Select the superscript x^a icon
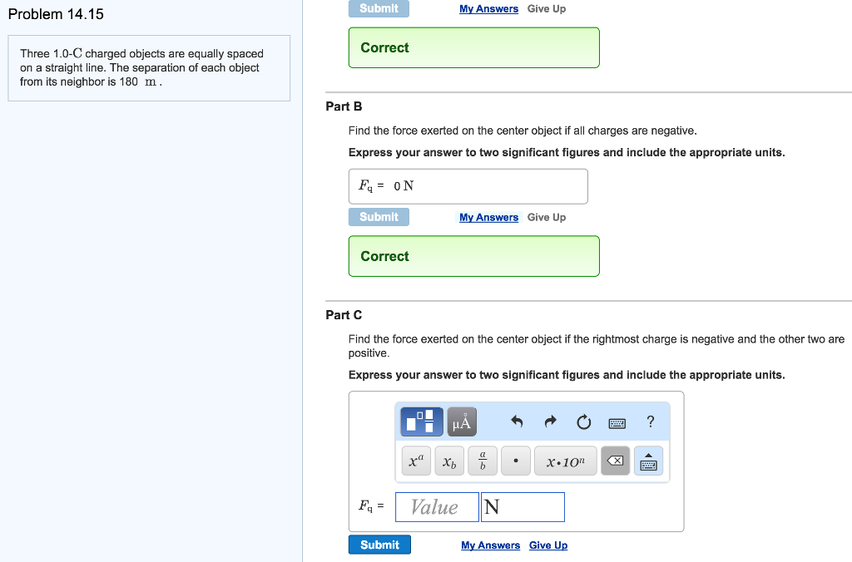Viewport: 852px width, 562px height. 416,461
